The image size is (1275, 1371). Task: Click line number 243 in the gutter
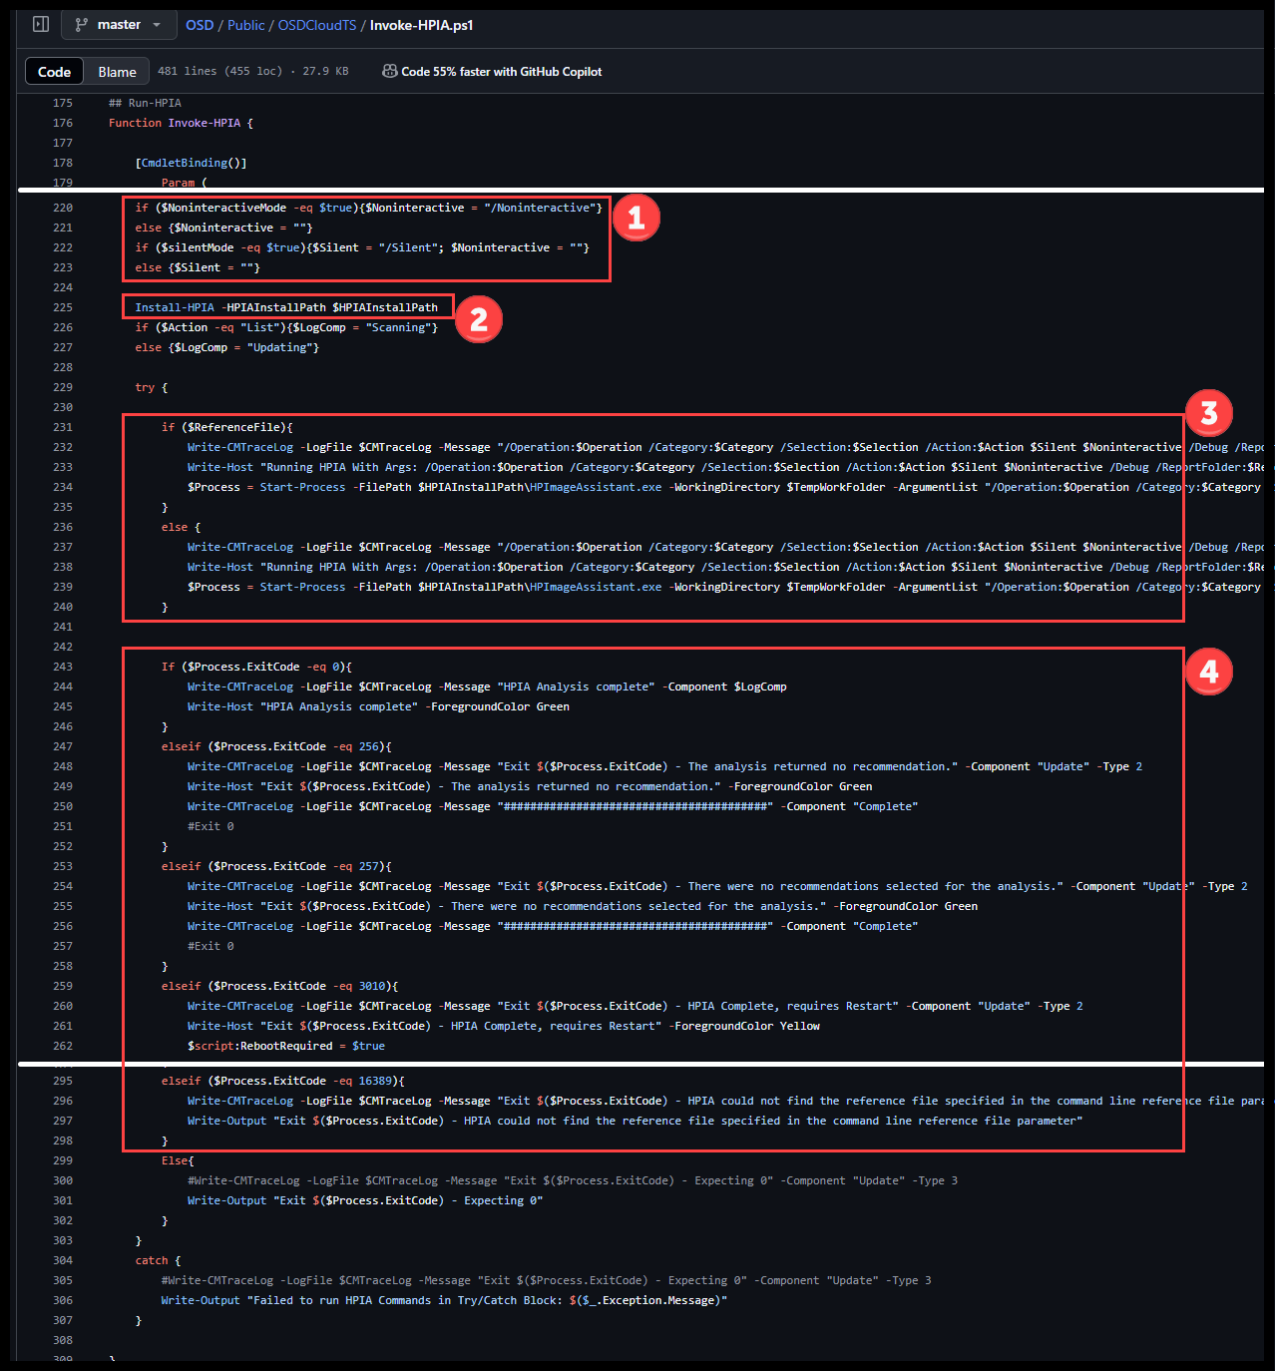62,666
